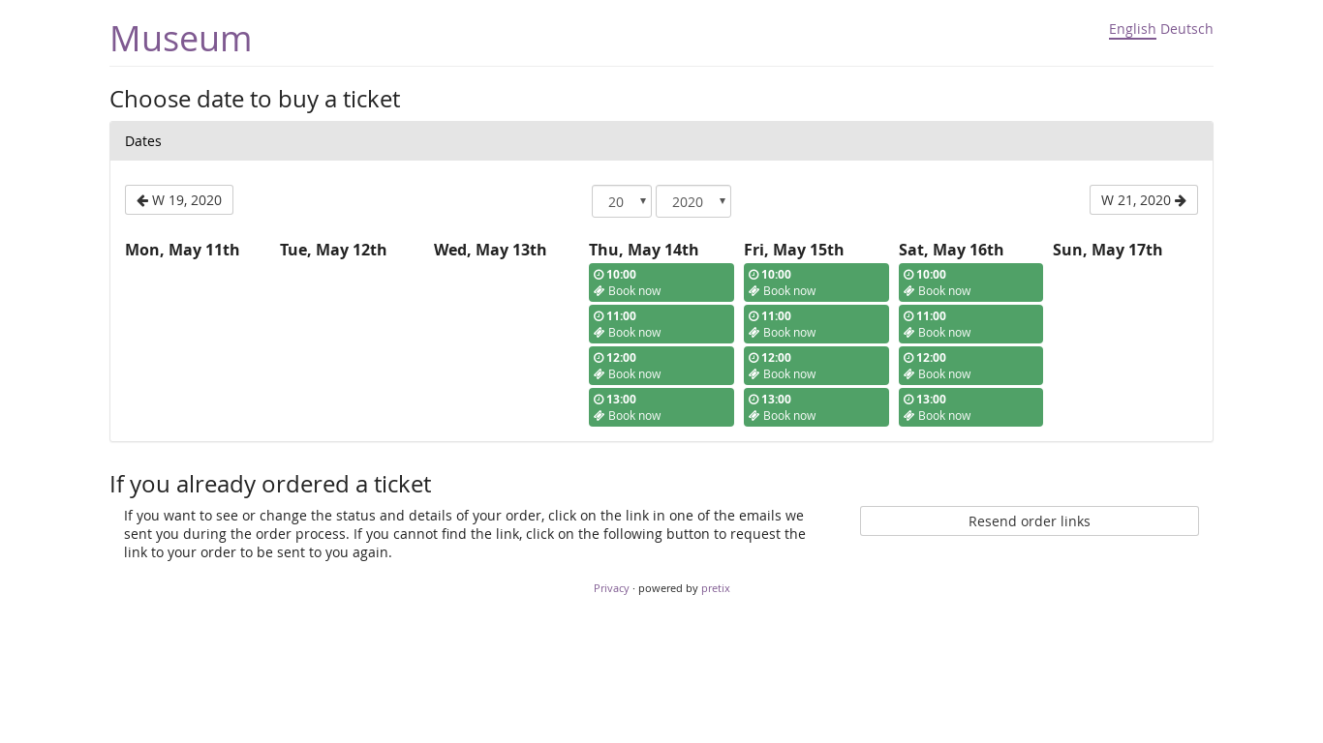Screen dimensions: 1323x743
Task: Open the year dropdown showing 2020
Action: [693, 201]
